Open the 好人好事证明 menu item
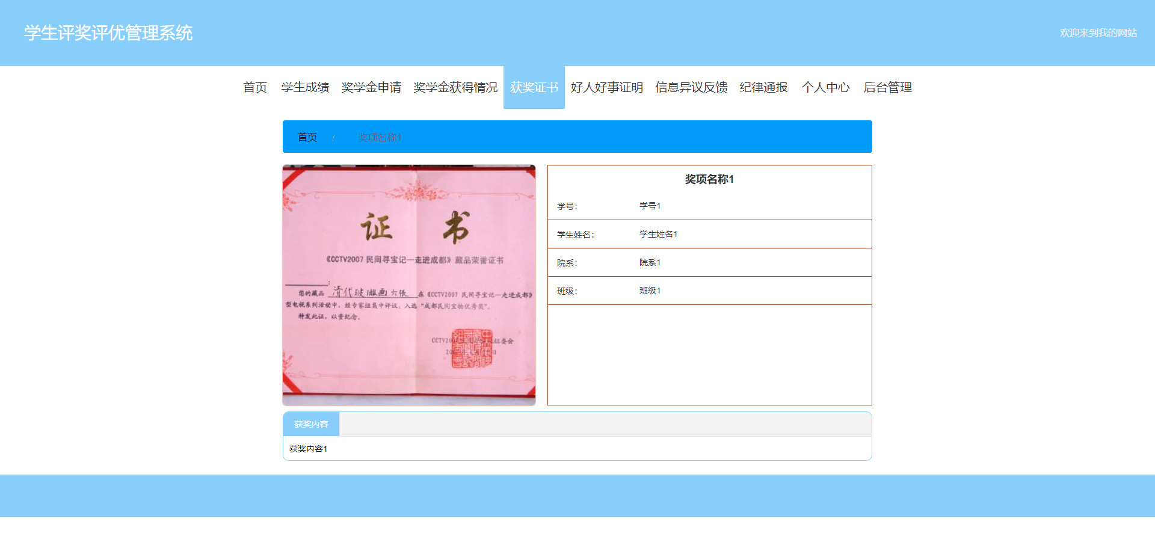 (x=607, y=87)
